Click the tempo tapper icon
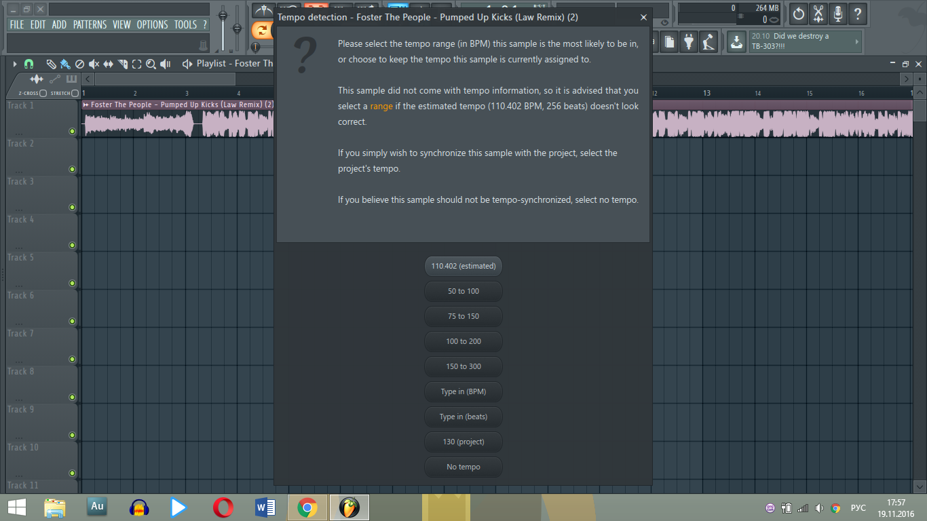927x521 pixels. coord(708,42)
